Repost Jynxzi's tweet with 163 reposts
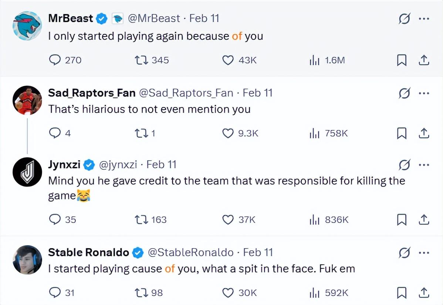Viewport: 443px width, 305px height. click(x=142, y=220)
